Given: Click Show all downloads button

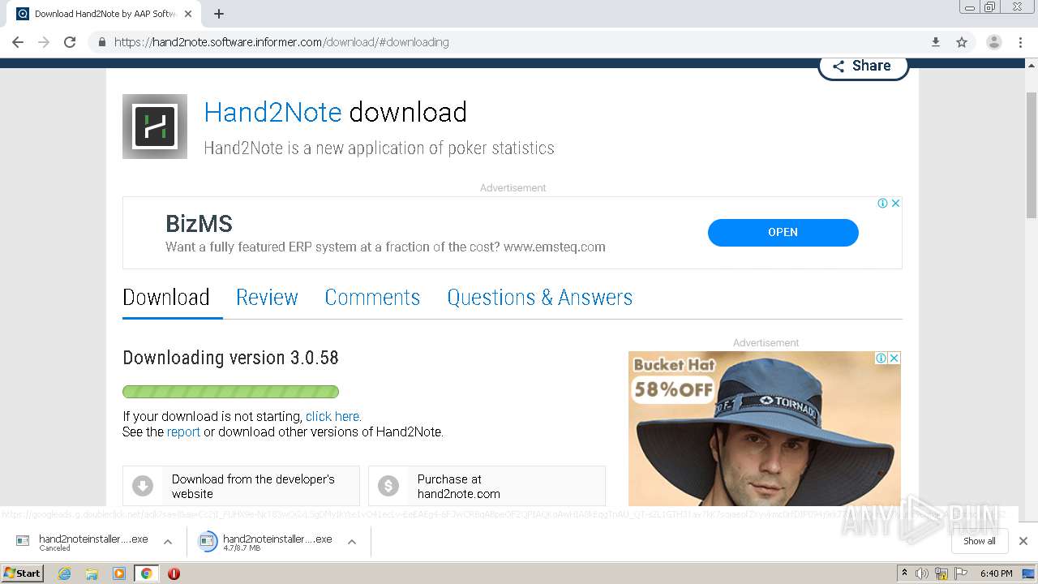Looking at the screenshot, I should tap(980, 541).
